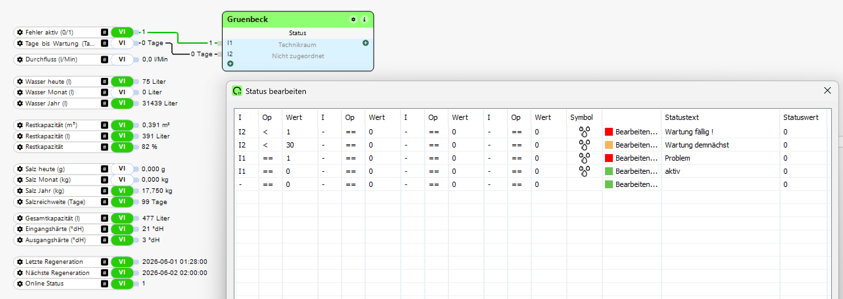Toggle the VI pill of Salz Monat (kg)
The image size is (843, 299).
(122, 180)
